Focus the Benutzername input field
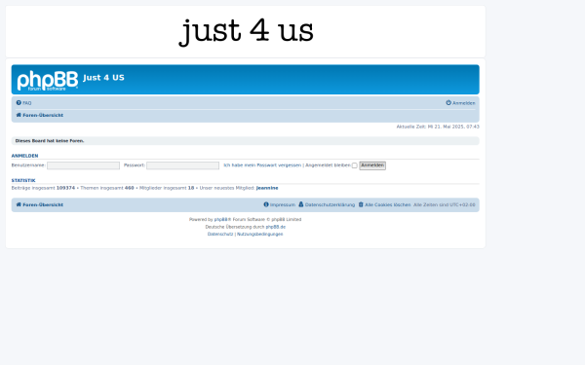585x365 pixels. click(83, 165)
